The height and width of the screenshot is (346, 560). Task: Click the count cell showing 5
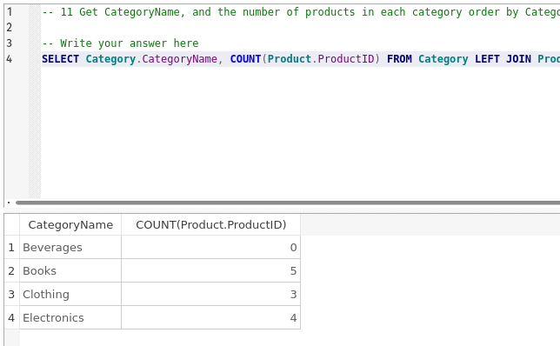point(210,270)
